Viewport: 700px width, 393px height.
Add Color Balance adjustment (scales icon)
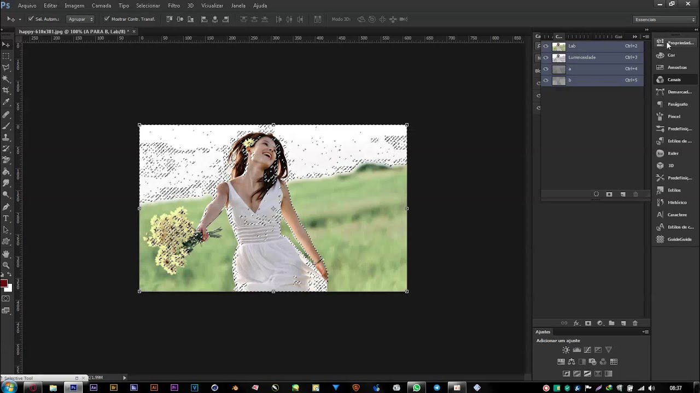pyautogui.click(x=571, y=362)
